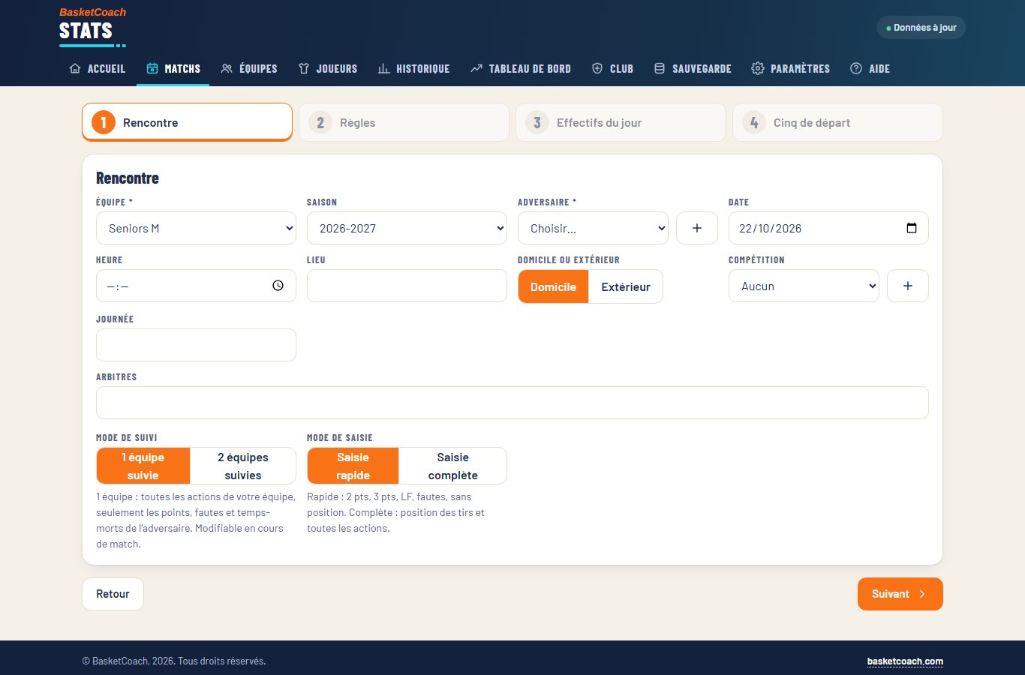Viewport: 1025px width, 675px height.
Task: Select Saisie rapide entry mode
Action: (x=353, y=466)
